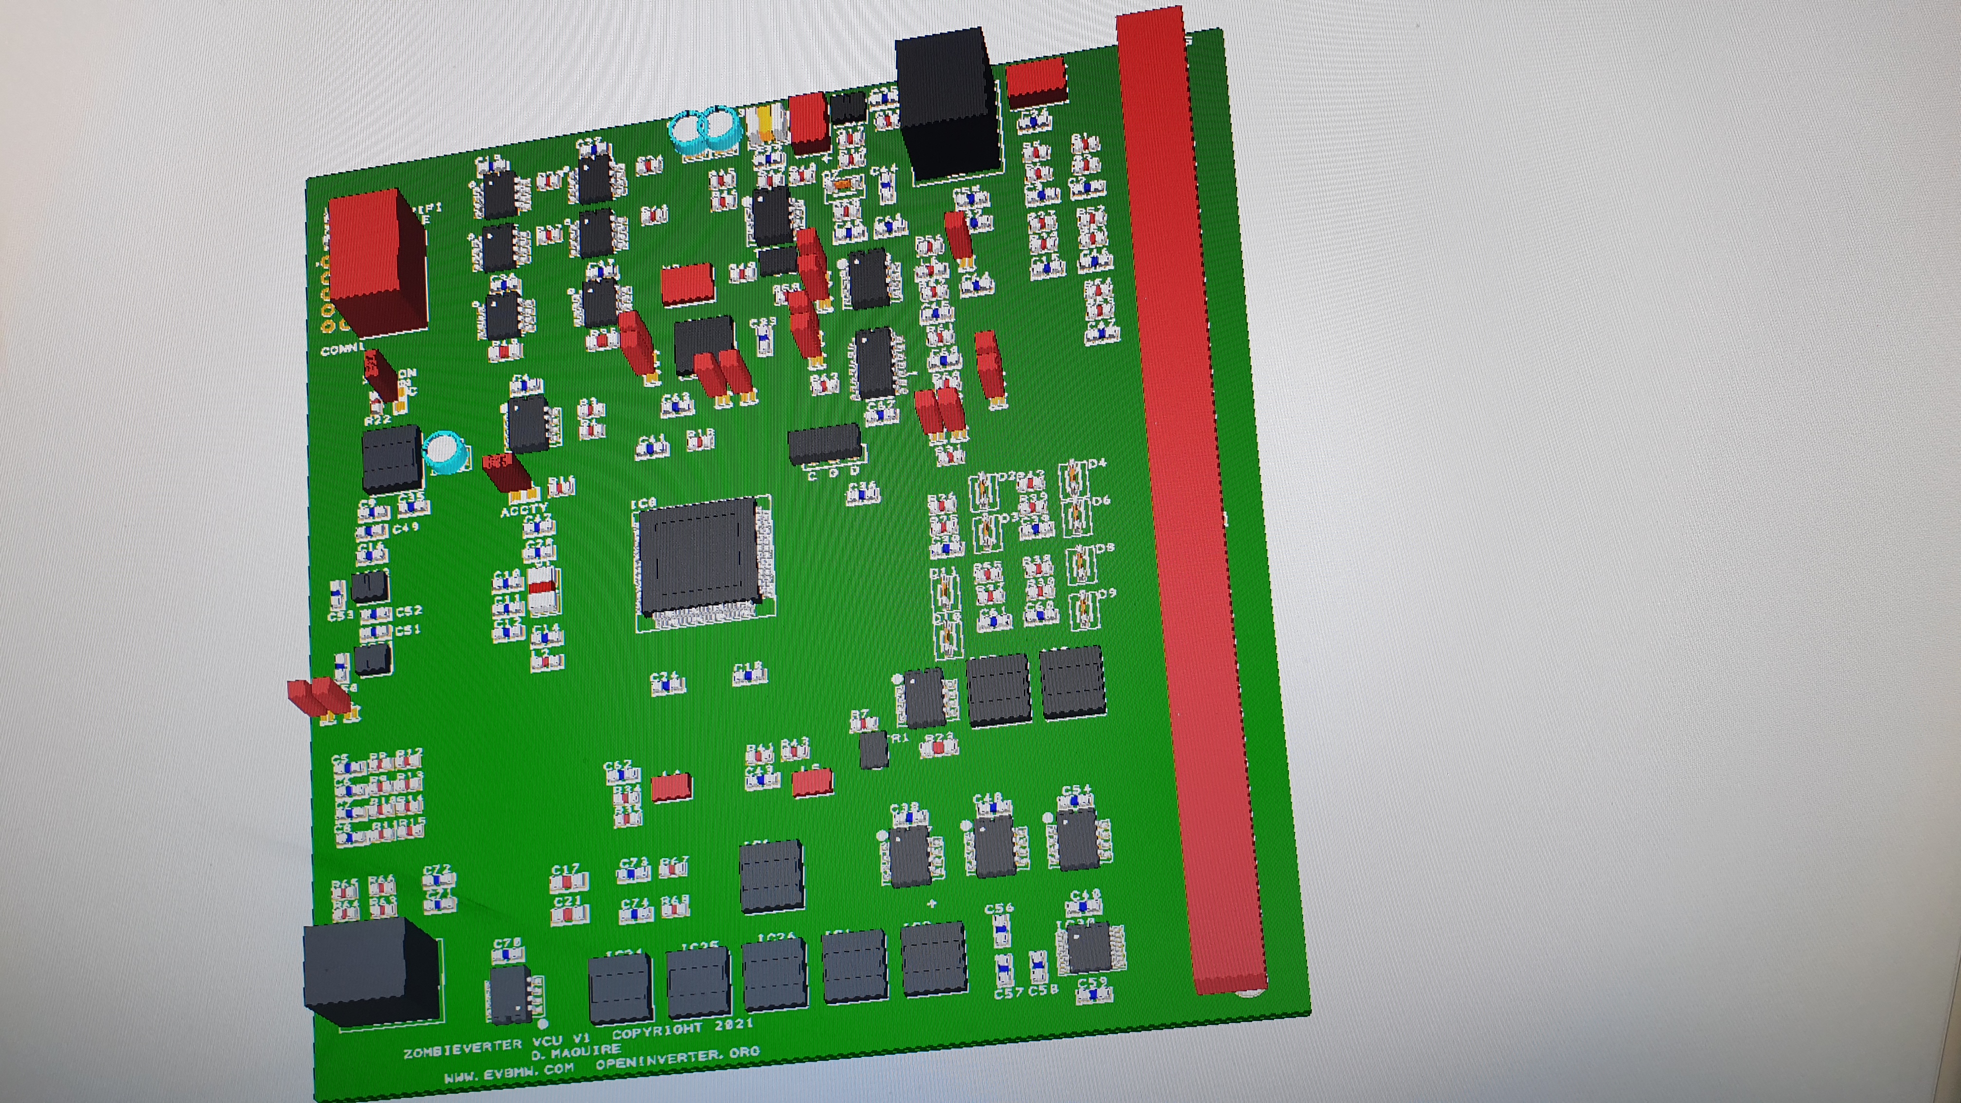
Task: Select the long red edge connector
Action: pos(1188,495)
